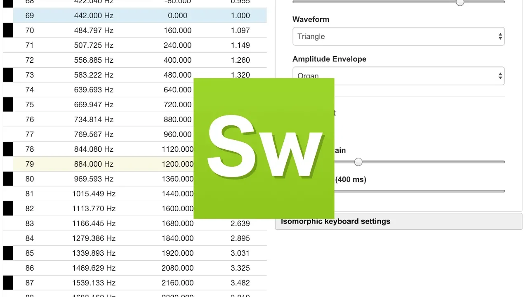Screen dimensions: 528x297
Task: Select note number 84 in the table
Action: (30, 238)
